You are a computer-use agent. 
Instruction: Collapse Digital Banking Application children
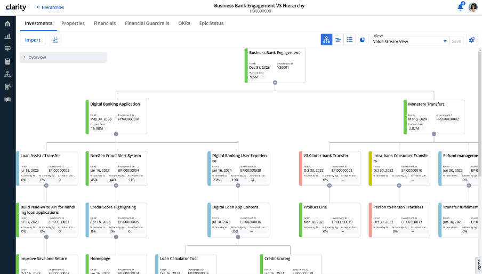point(116,134)
